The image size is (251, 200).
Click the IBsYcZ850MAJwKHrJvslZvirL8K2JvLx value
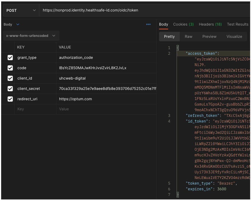click(x=93, y=68)
